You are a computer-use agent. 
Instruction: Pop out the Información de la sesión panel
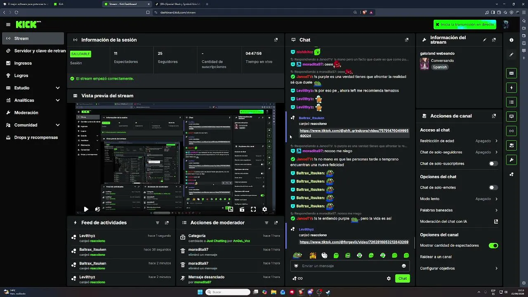(x=276, y=40)
